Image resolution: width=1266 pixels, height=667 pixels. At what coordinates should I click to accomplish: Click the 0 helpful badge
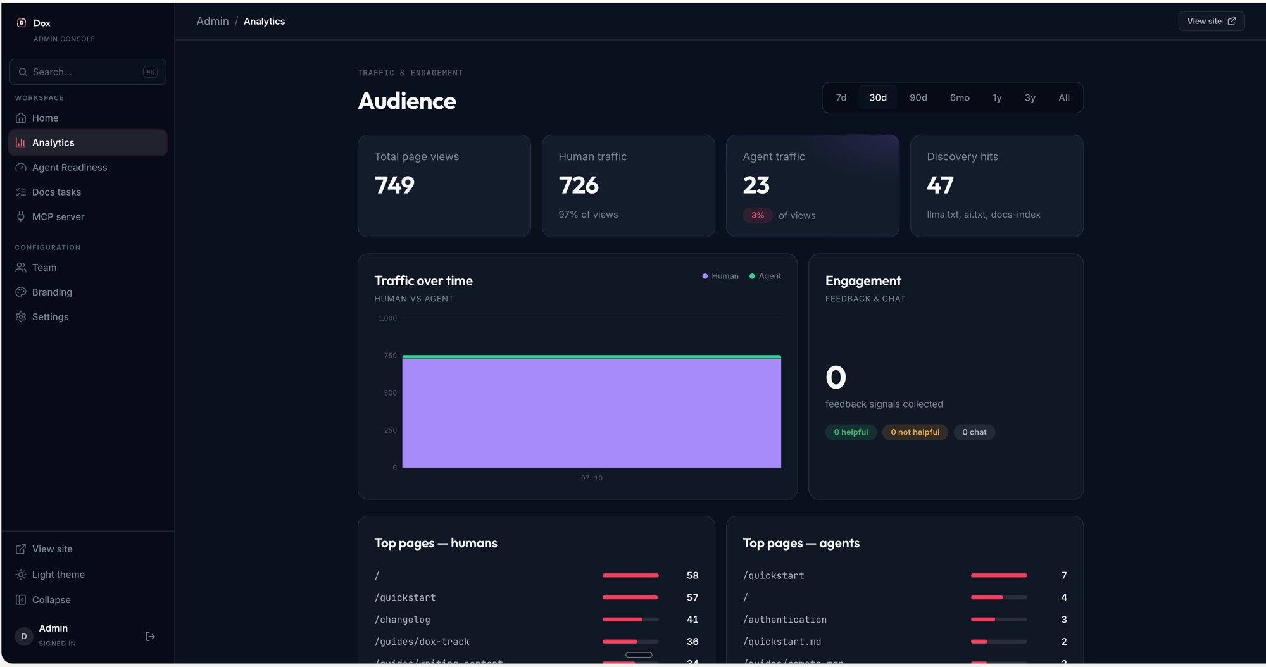click(851, 432)
